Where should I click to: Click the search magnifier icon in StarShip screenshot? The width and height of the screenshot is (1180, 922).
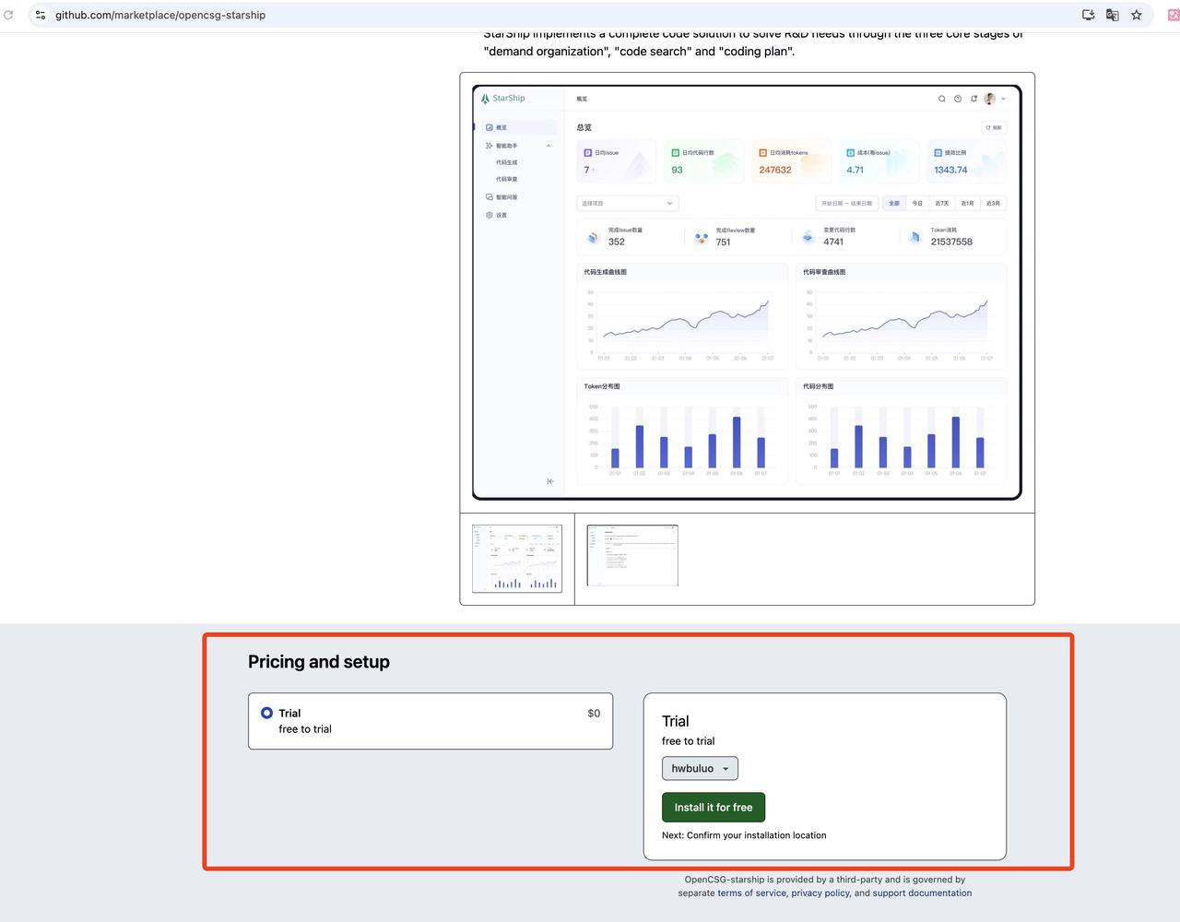pos(941,99)
